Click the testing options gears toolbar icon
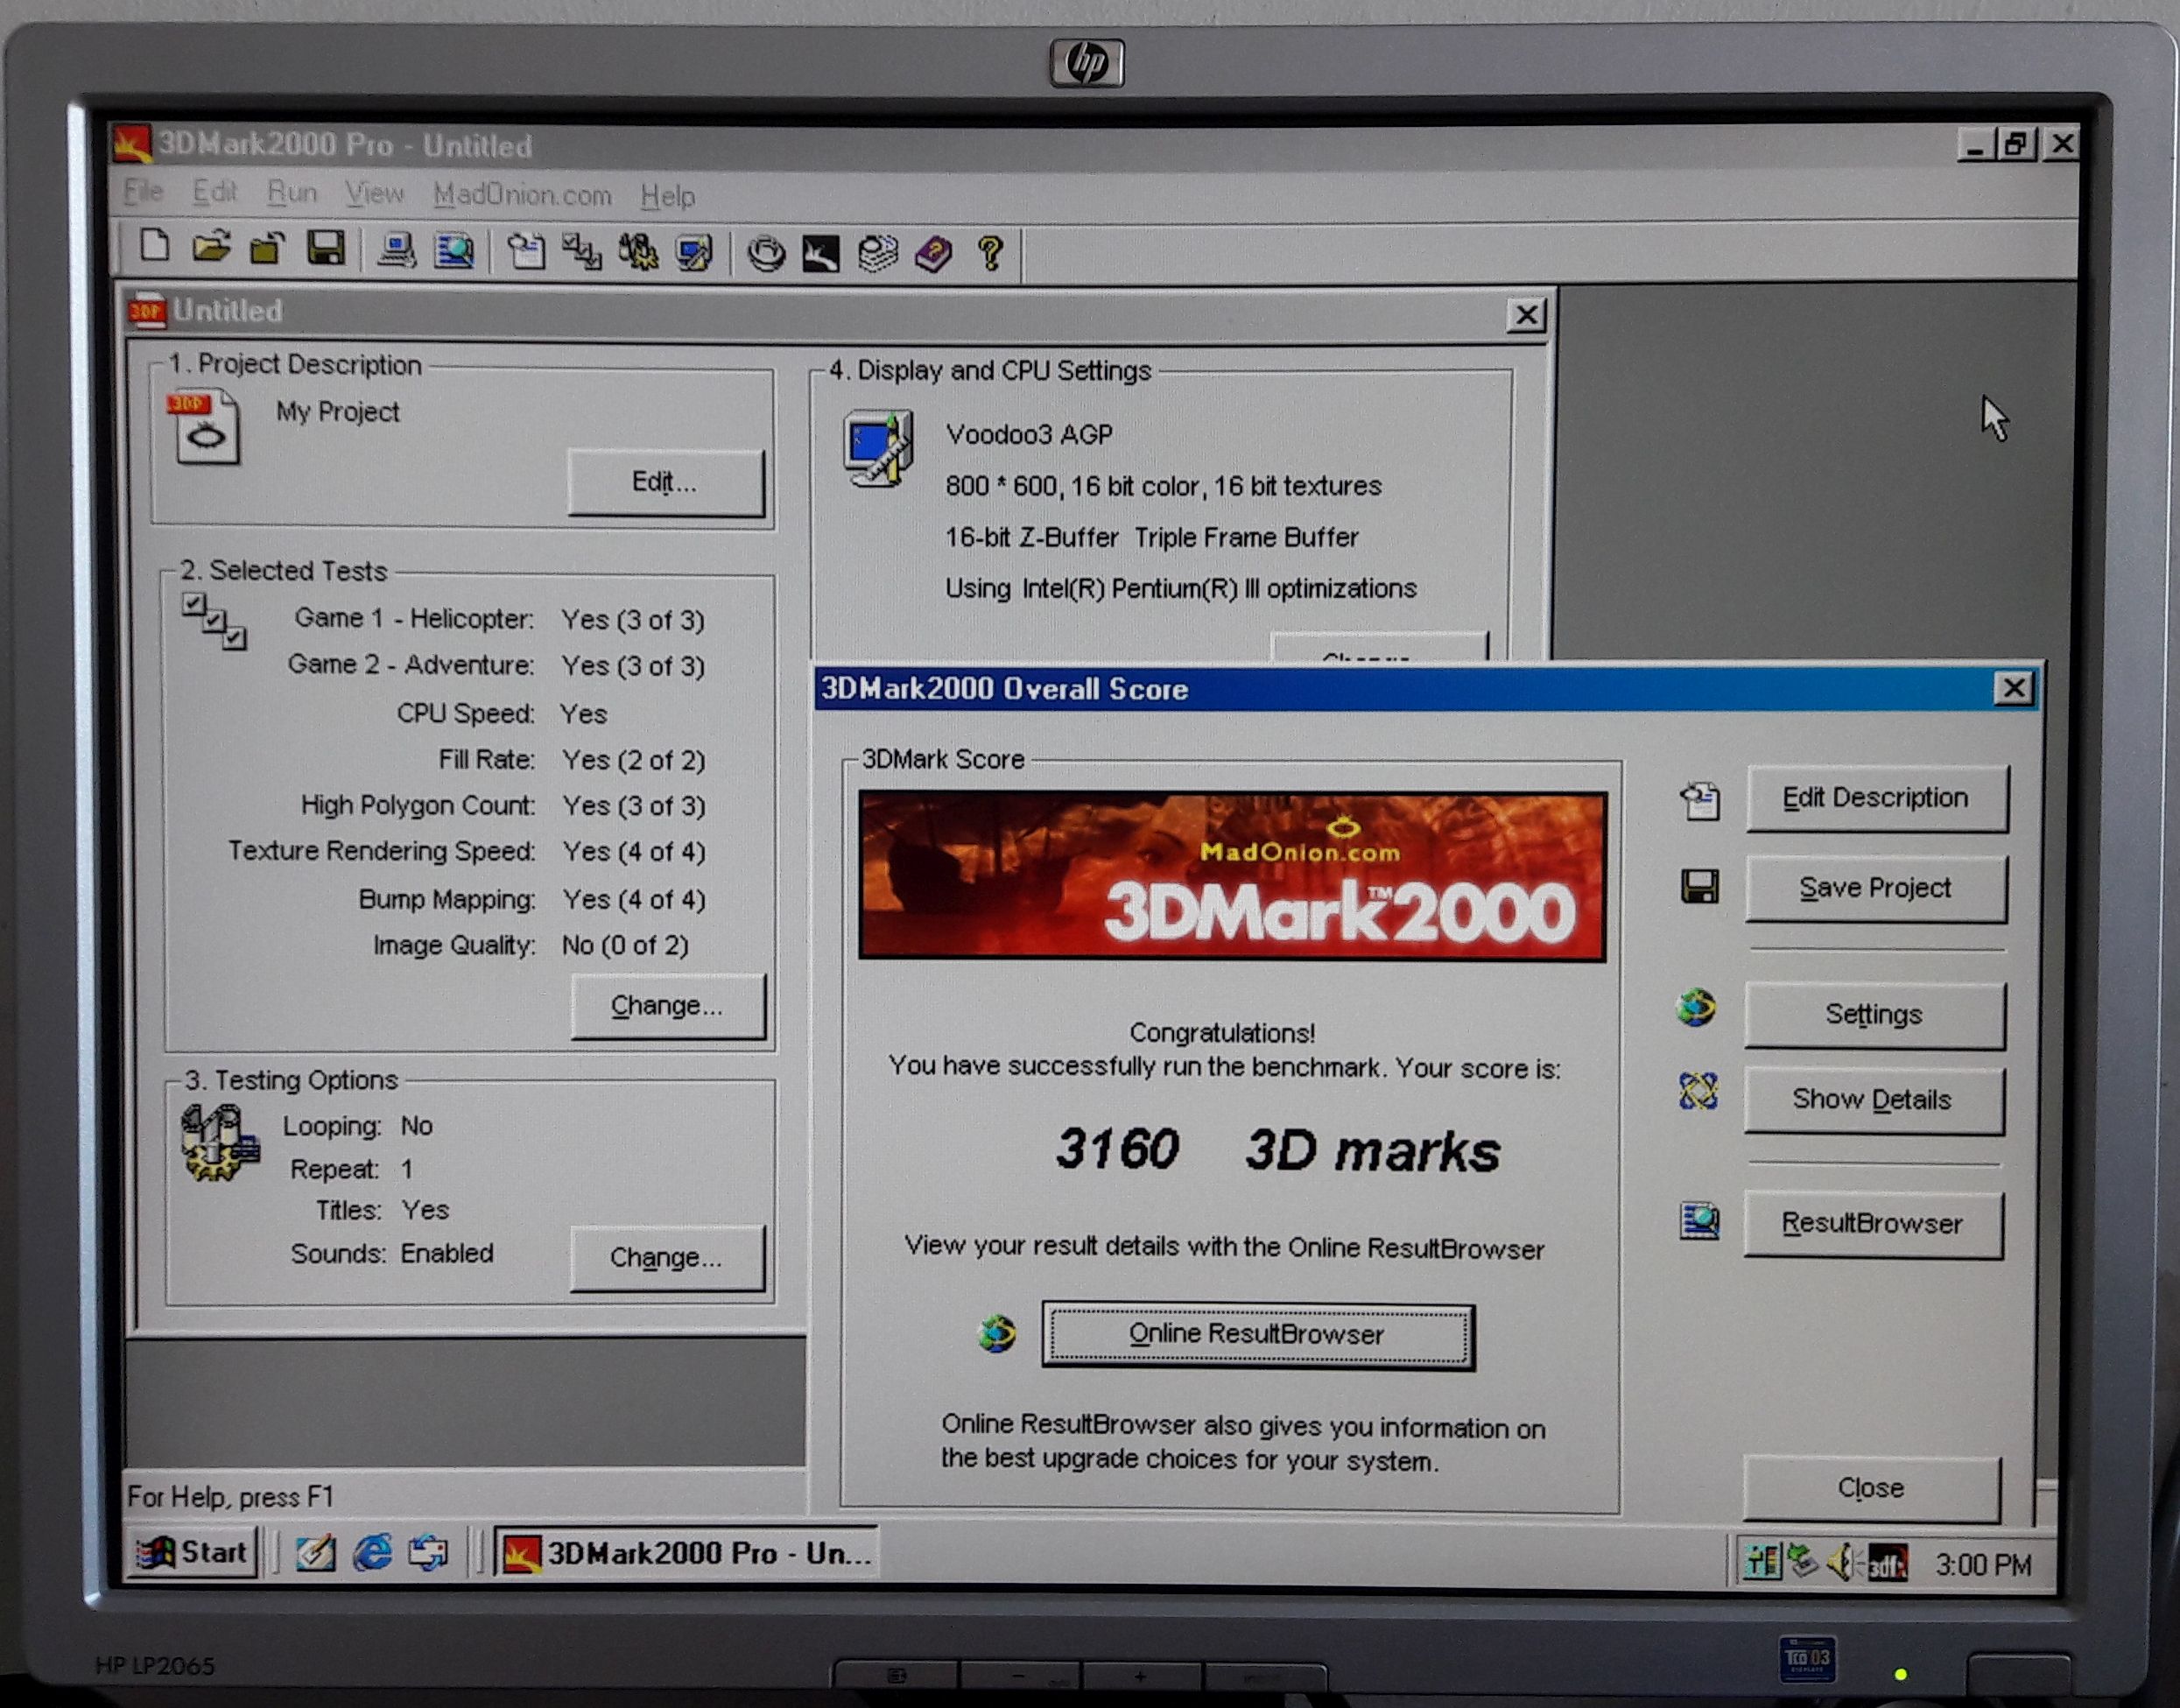The width and height of the screenshot is (2180, 1708). (638, 253)
